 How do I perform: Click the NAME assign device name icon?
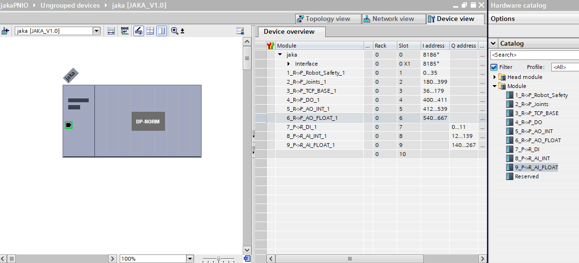pyautogui.click(x=124, y=31)
